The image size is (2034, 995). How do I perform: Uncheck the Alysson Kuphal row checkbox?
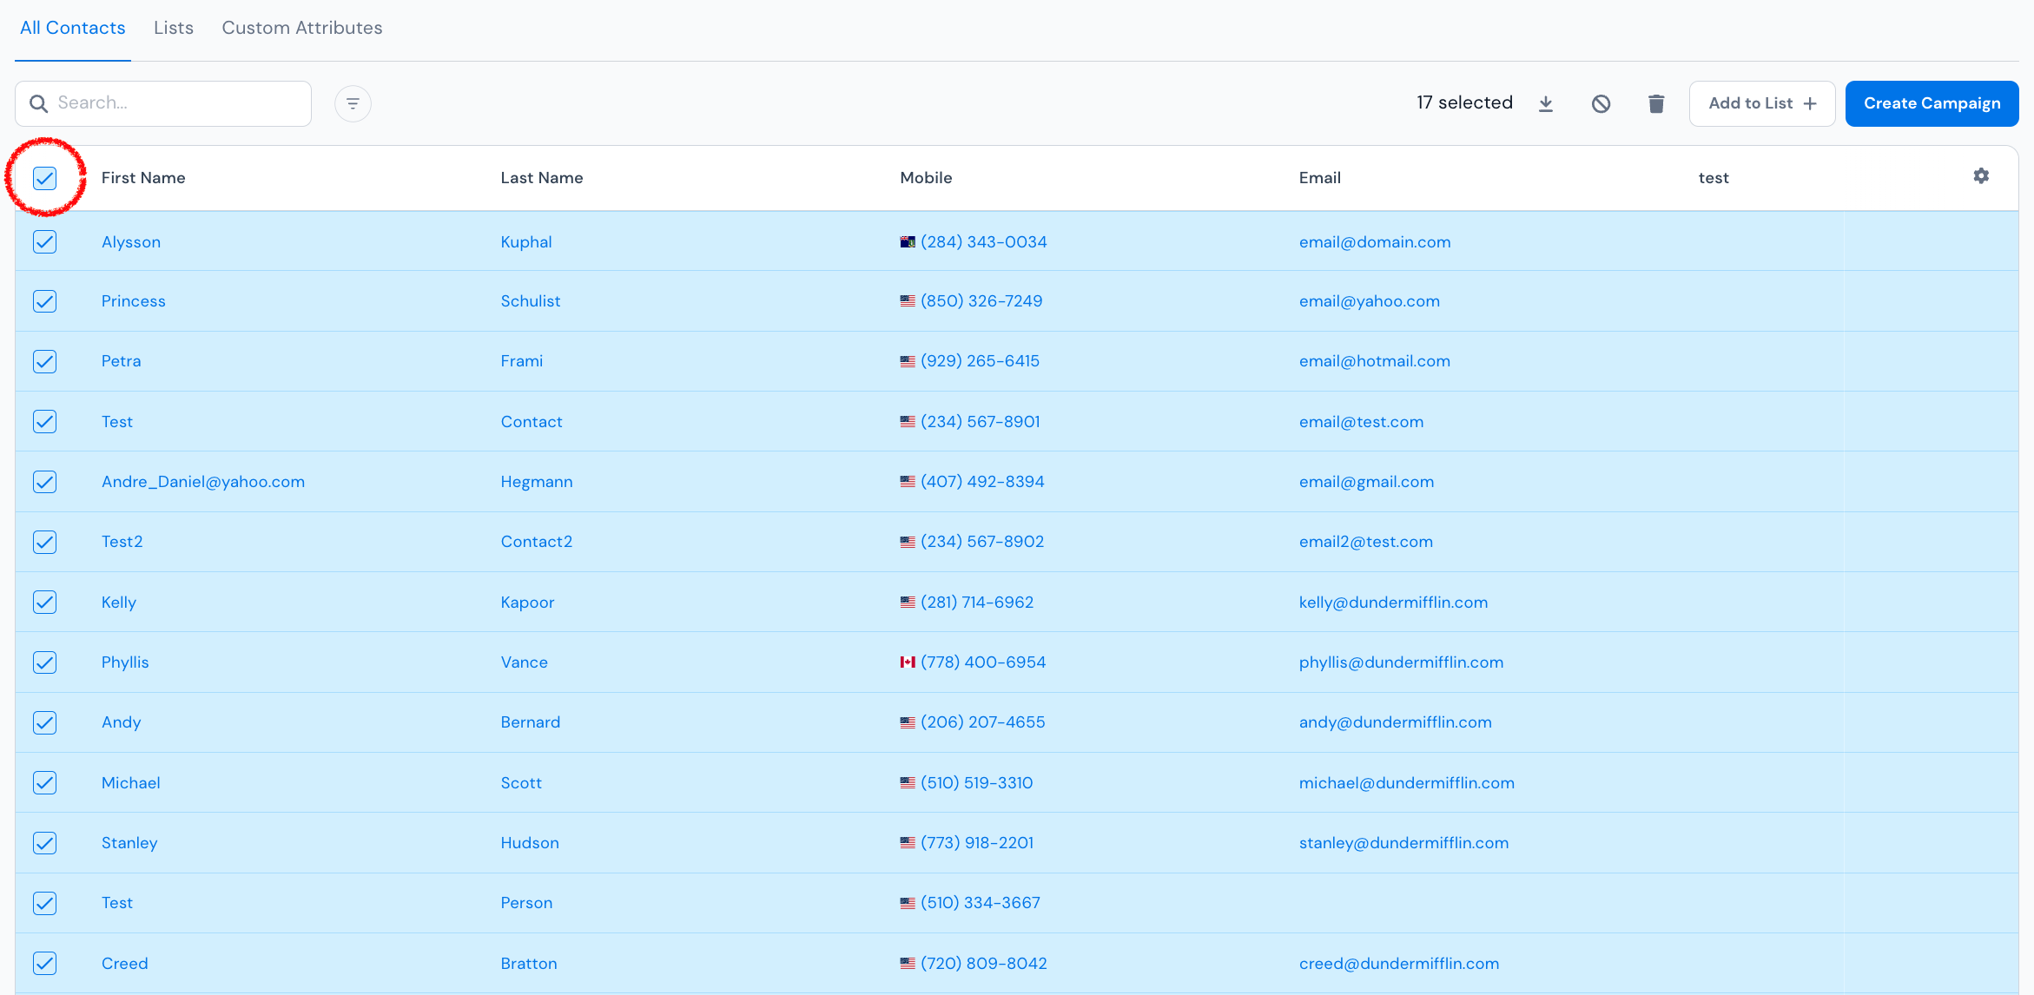pos(45,242)
